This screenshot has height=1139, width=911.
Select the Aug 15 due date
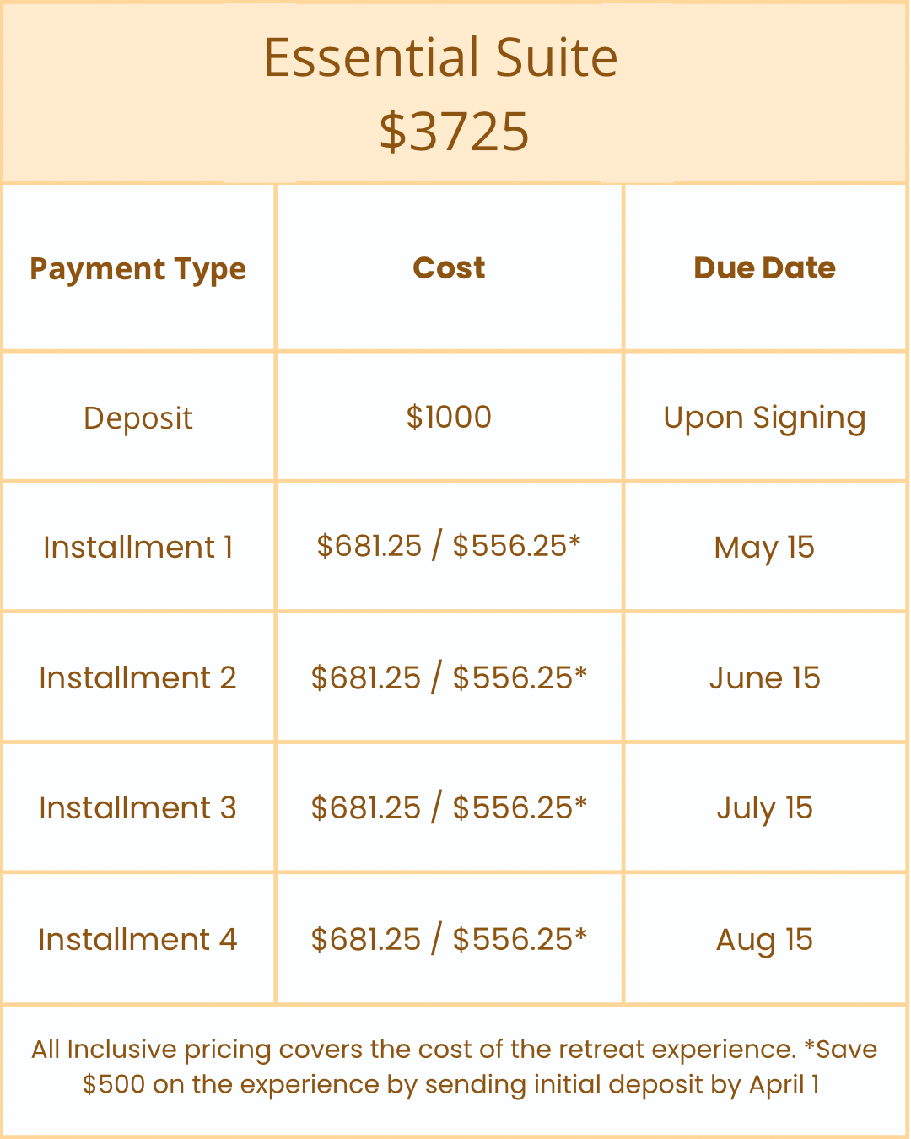[764, 941]
